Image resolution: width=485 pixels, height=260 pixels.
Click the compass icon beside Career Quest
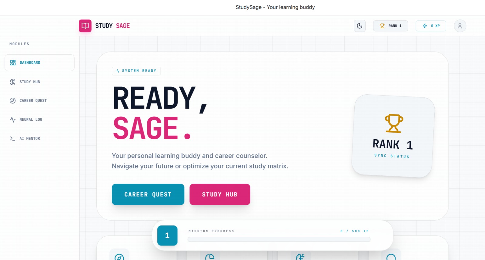coord(12,101)
